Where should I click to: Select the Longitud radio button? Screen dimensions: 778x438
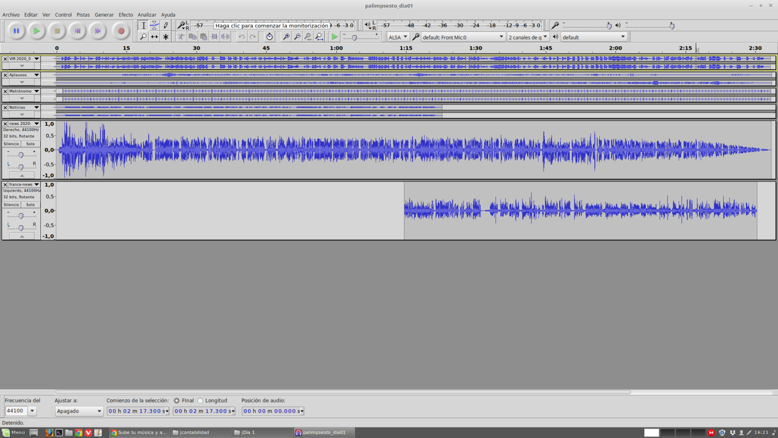pos(201,400)
